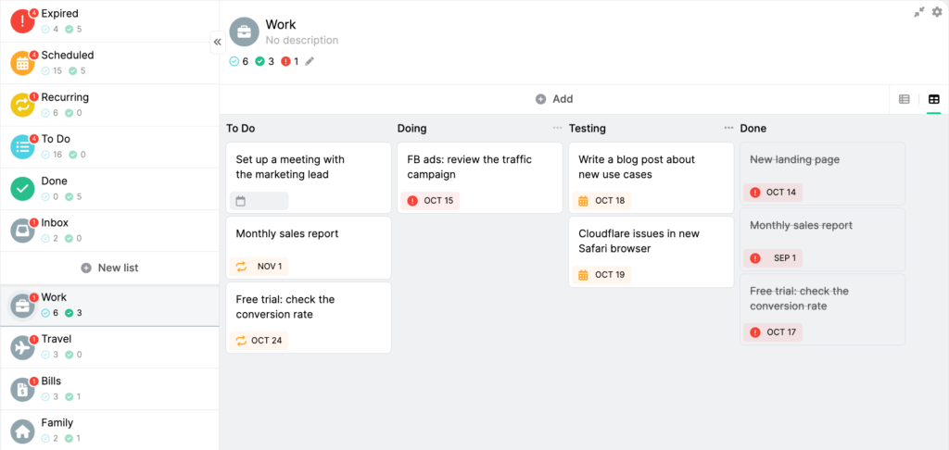Click the Travel airplane list icon
Image resolution: width=949 pixels, height=450 pixels.
[22, 347]
